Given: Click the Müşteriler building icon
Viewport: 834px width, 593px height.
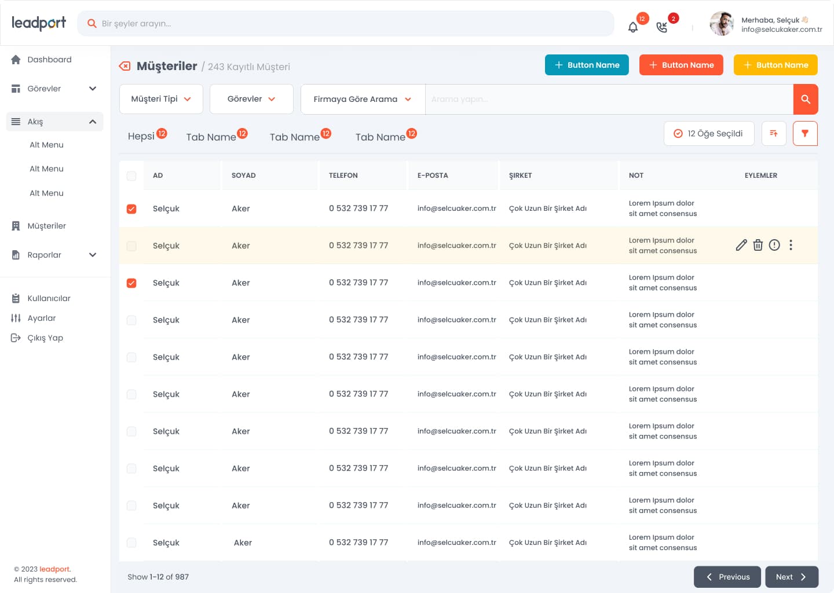Looking at the screenshot, I should click(16, 226).
